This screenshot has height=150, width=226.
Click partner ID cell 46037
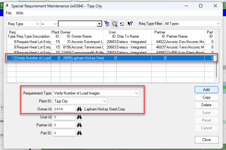coord(159,47)
